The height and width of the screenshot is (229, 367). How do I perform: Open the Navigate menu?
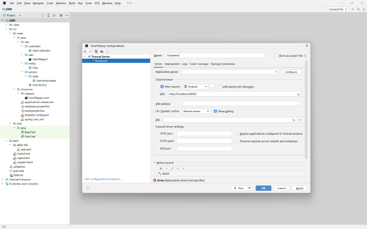point(39,3)
